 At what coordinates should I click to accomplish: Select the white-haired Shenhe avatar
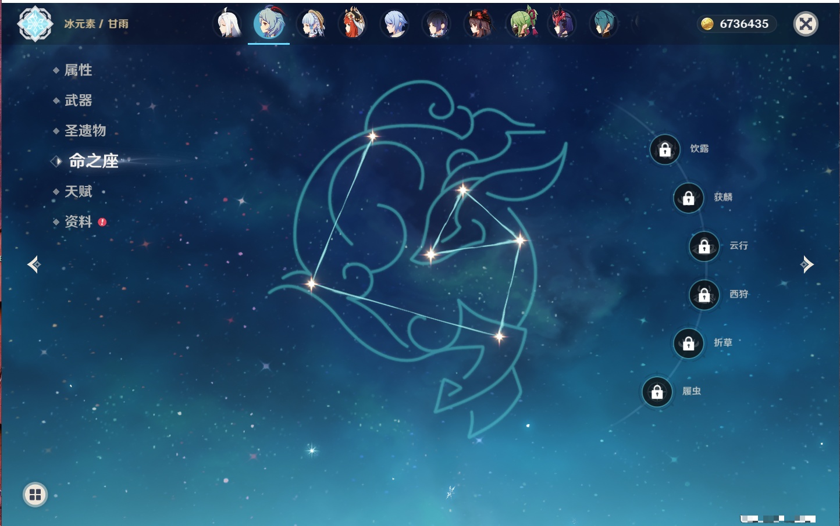coord(228,24)
